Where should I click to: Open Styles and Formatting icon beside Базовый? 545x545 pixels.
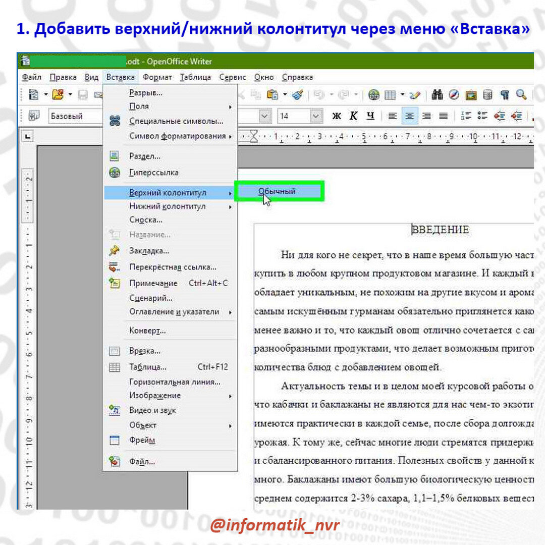tap(34, 116)
